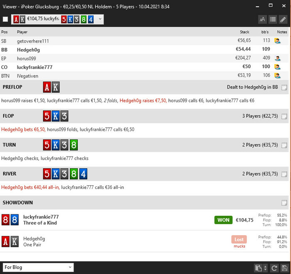
Task: Click the pencil edit icon in toolbar
Action: tap(283, 19)
